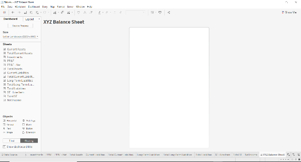This screenshot has height=162, width=301.
Task: Click the New Dashboard icon beside sheet tabs
Action: (293, 155)
